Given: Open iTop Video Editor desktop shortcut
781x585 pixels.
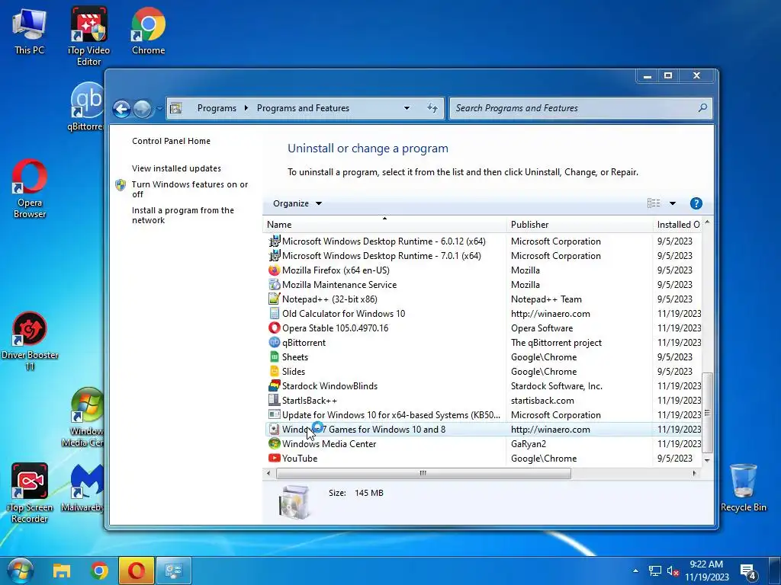Looking at the screenshot, I should pos(88,36).
